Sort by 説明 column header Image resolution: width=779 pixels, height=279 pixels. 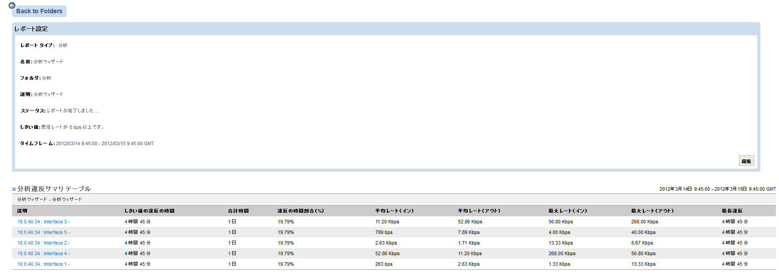click(x=22, y=211)
